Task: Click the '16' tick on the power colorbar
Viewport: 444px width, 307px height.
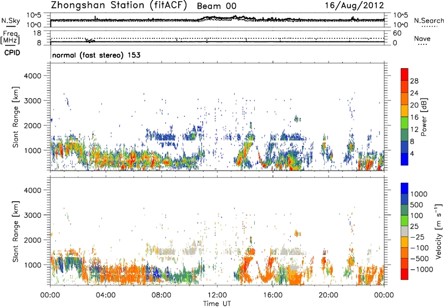Action: tap(414, 117)
